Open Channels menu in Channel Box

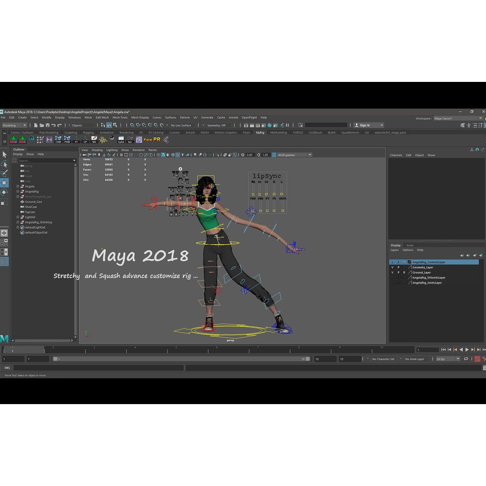[396, 155]
